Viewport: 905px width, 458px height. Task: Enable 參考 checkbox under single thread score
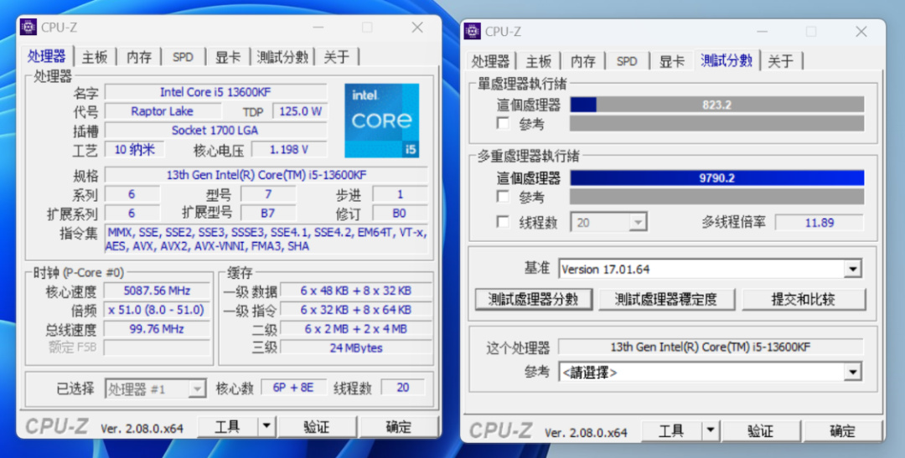coord(504,123)
